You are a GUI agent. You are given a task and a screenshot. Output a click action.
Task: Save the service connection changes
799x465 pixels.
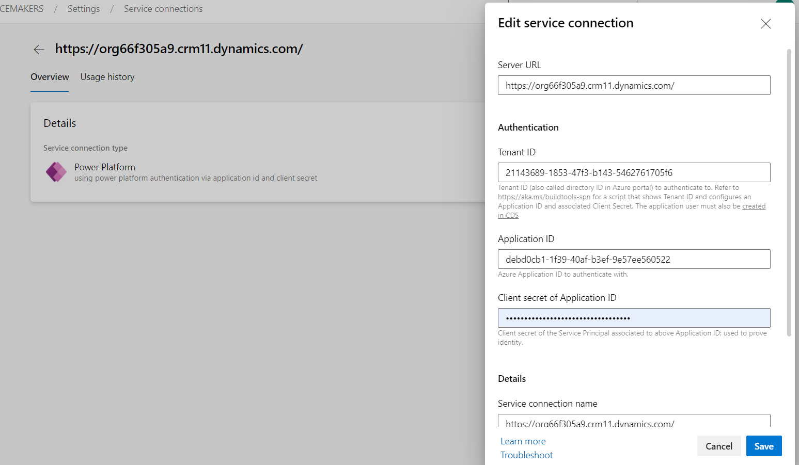(764, 445)
